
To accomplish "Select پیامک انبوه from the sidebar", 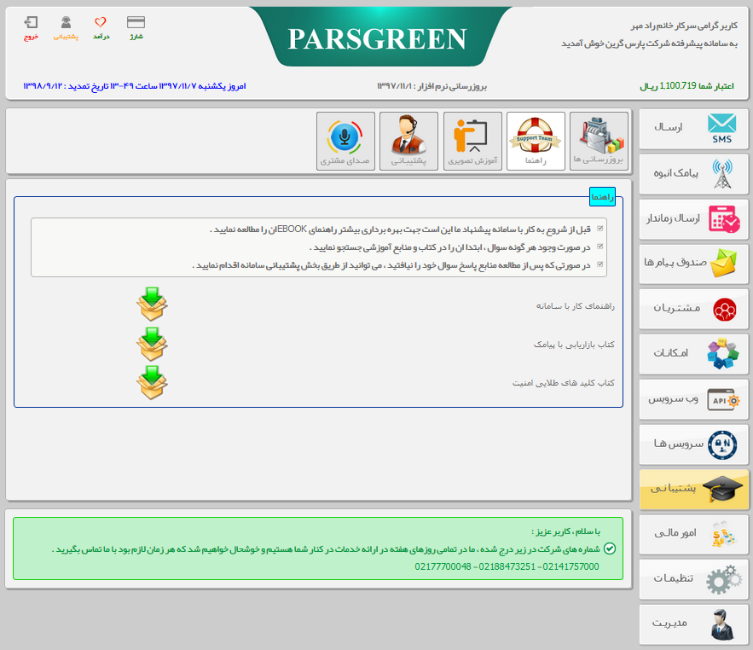I will click(693, 174).
